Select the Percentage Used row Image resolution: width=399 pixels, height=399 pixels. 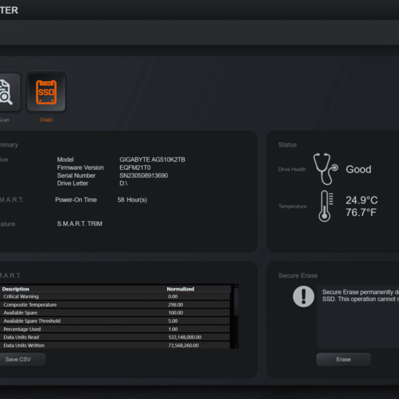[x=115, y=329]
